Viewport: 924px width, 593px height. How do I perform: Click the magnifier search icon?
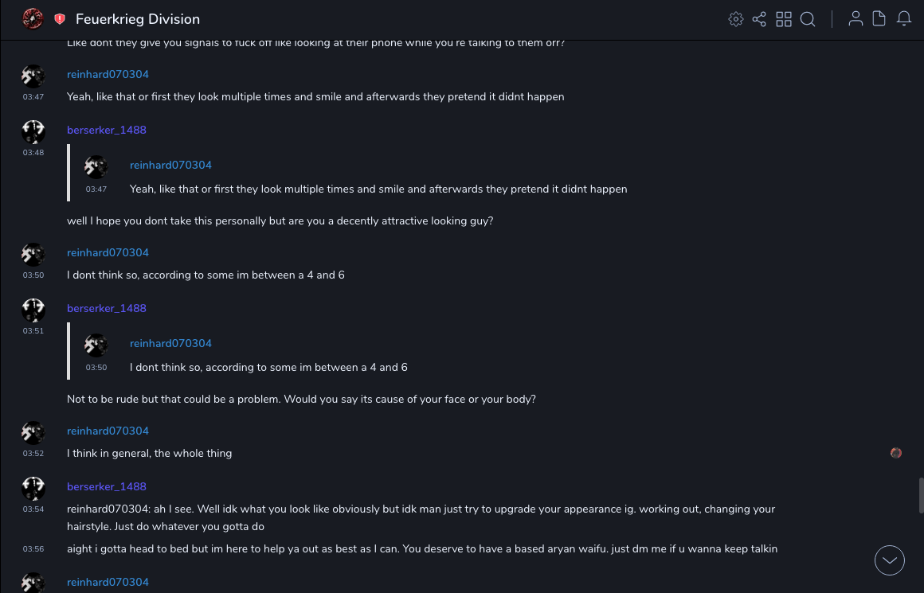pos(808,19)
